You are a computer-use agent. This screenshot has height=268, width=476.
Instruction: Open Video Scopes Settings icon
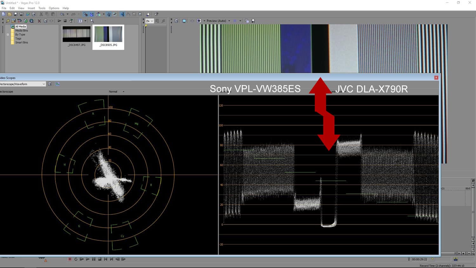tap(50, 84)
